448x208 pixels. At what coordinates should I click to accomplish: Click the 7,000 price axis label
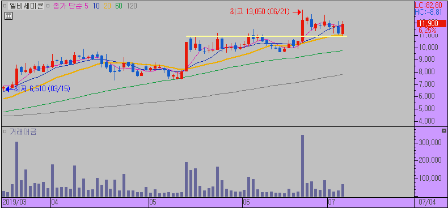pos(427,84)
